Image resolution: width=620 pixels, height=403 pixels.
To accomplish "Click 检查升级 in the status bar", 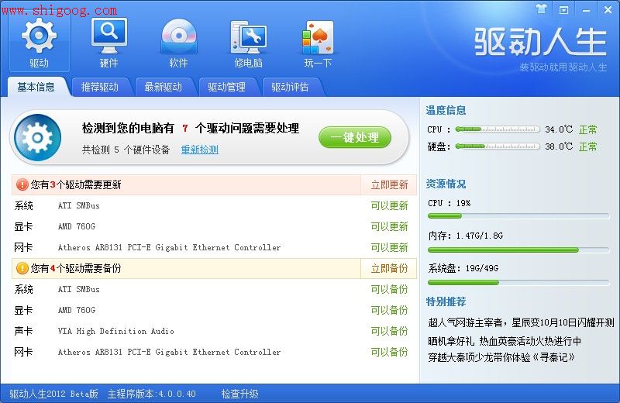I will (x=239, y=394).
